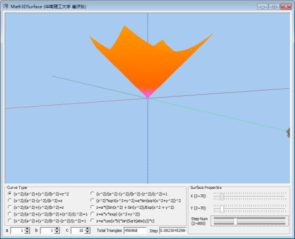Increase value c with up spinner arrow
295x239 pixels.
click(x=87, y=229)
